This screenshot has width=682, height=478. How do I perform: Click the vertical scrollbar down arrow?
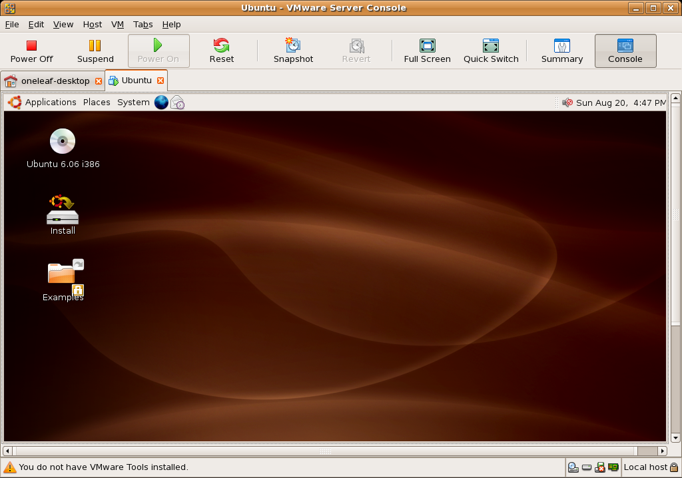[675, 438]
